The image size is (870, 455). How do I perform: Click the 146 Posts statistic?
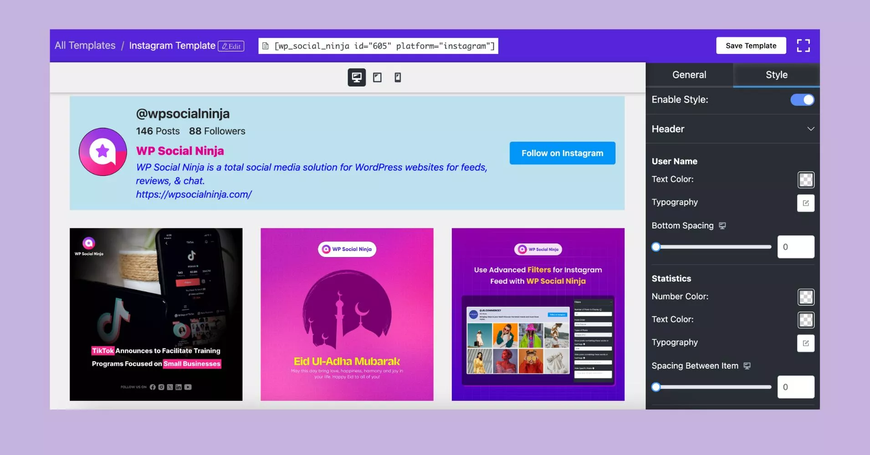pos(158,131)
